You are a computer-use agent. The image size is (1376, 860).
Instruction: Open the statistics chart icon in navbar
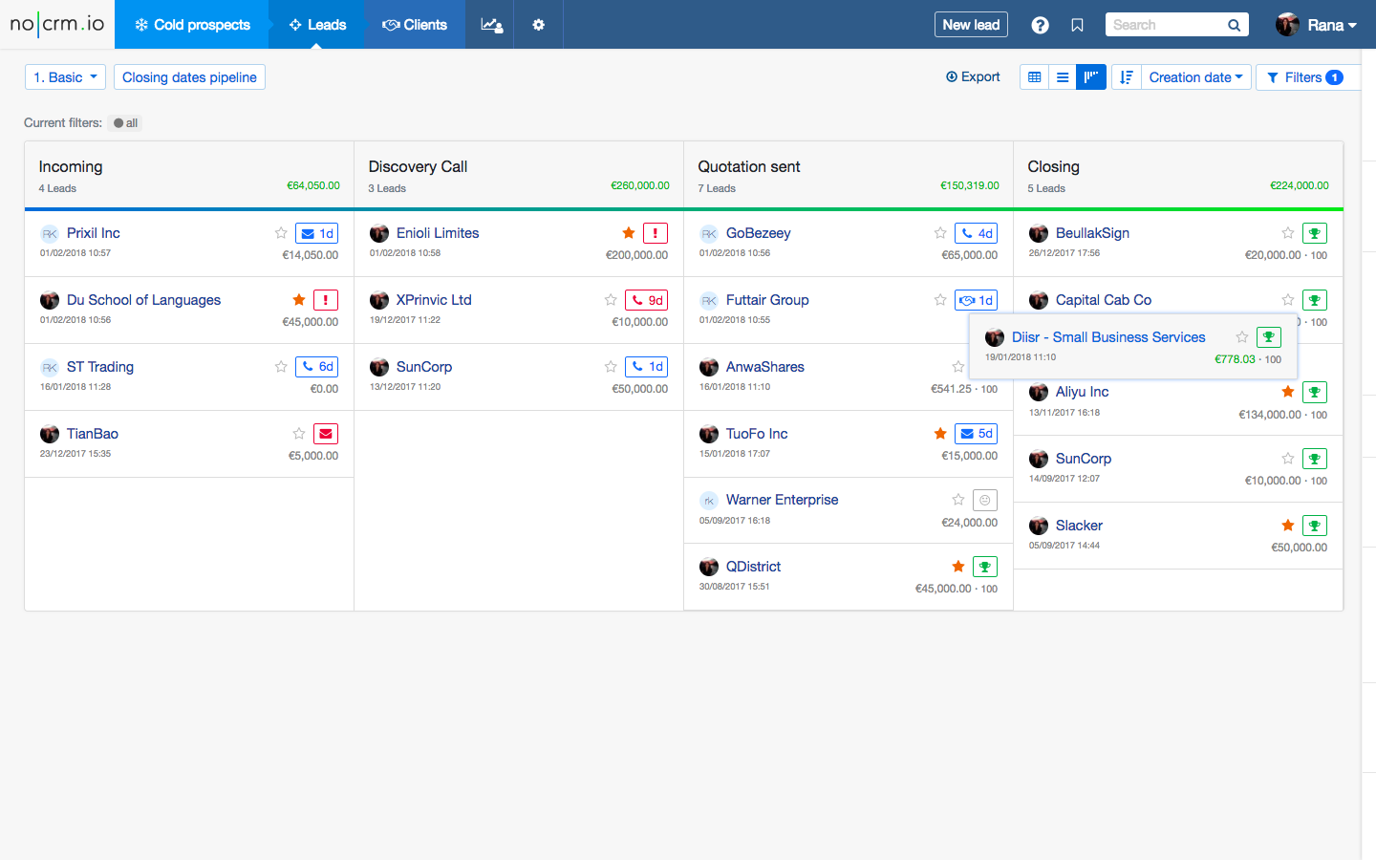(491, 25)
